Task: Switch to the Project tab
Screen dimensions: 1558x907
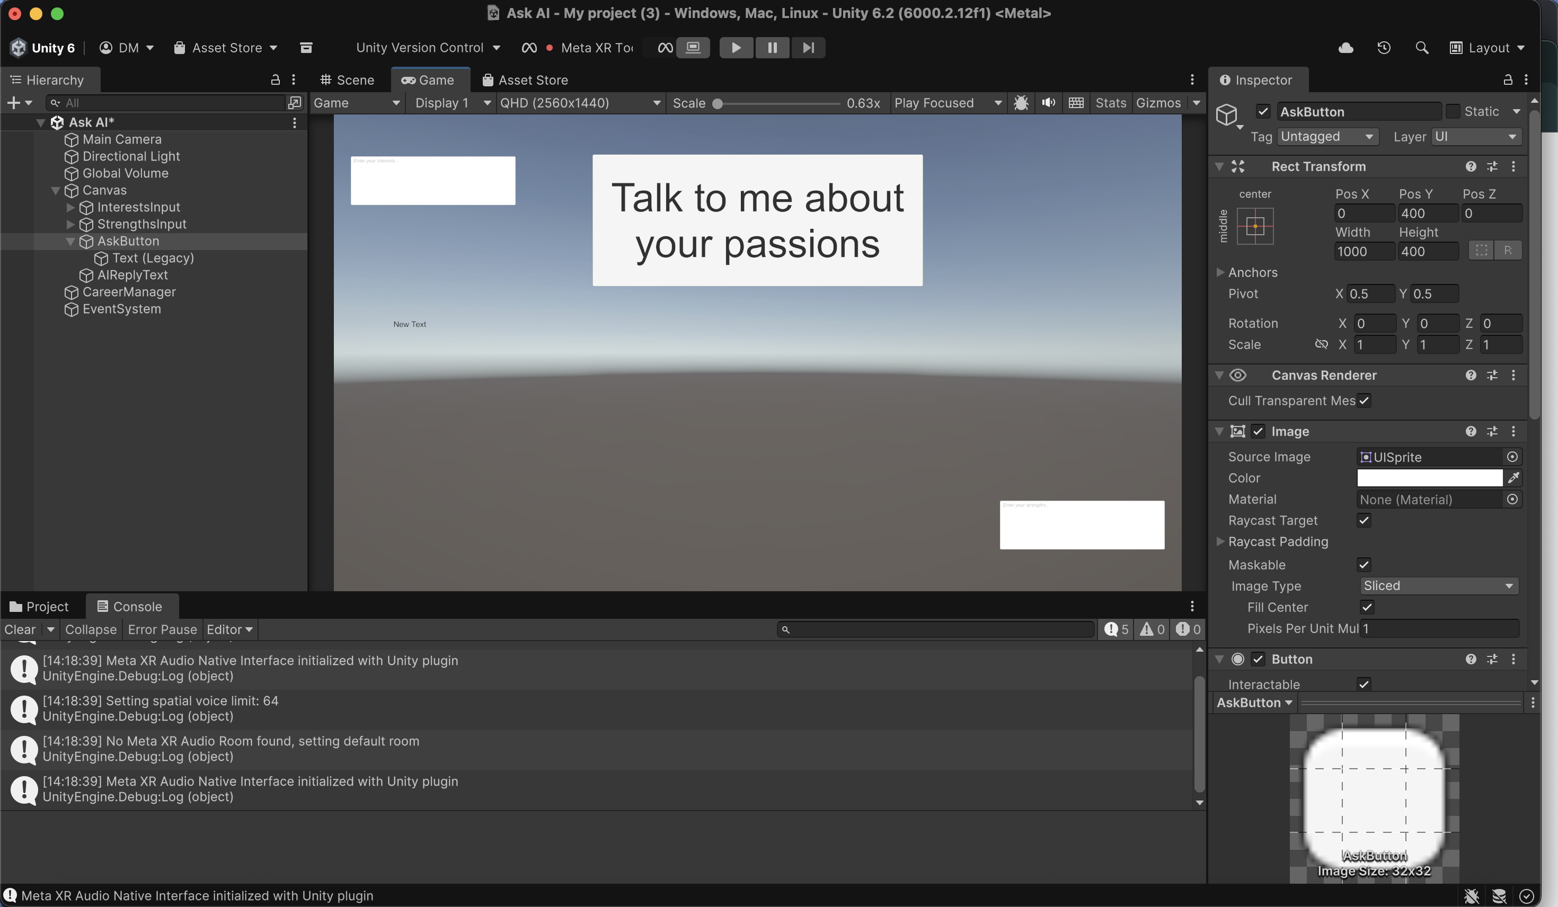Action: point(40,607)
